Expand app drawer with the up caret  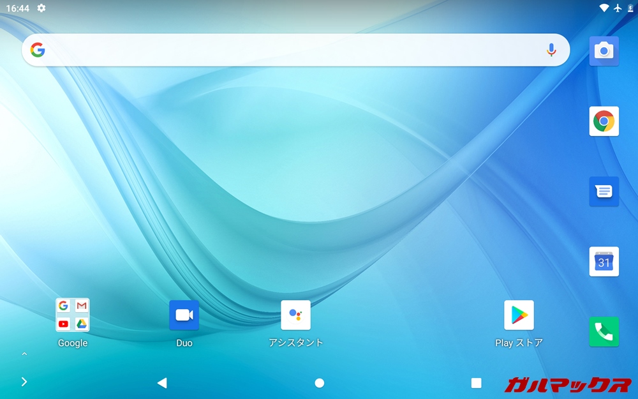coord(24,354)
